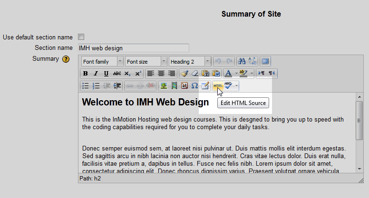Toggle fullscreen editor mode
Viewport: 369px width, 198px height.
pyautogui.click(x=265, y=61)
